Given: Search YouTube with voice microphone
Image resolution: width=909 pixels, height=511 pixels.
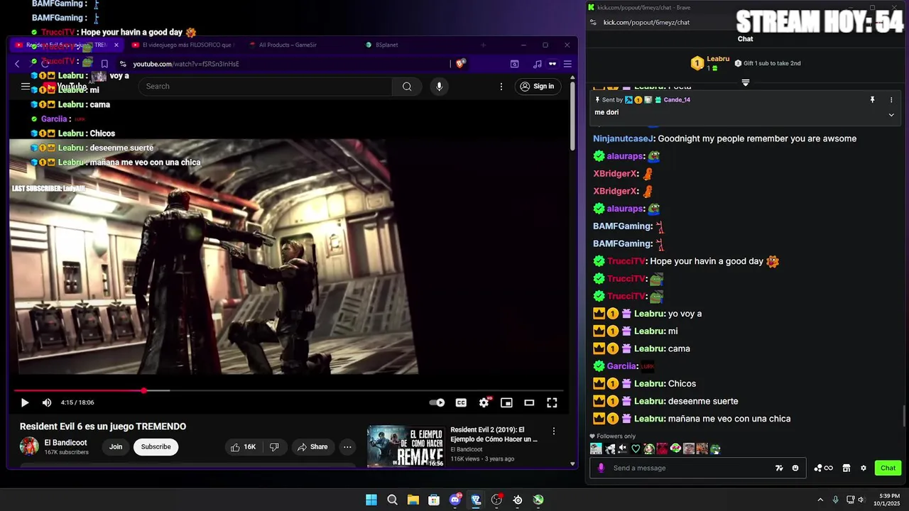Looking at the screenshot, I should [439, 86].
